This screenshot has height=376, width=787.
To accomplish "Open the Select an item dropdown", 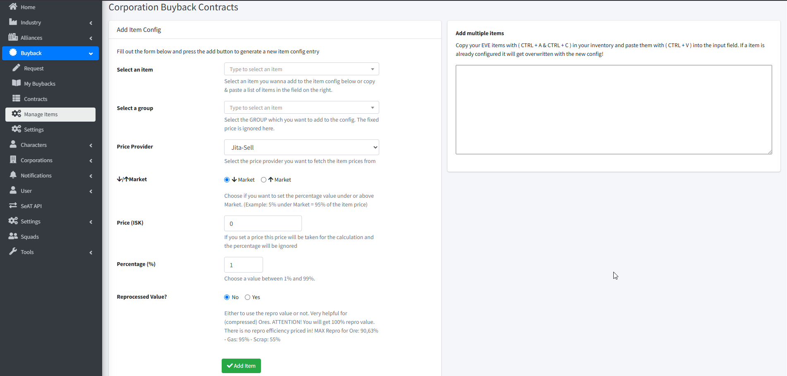I will pyautogui.click(x=301, y=69).
